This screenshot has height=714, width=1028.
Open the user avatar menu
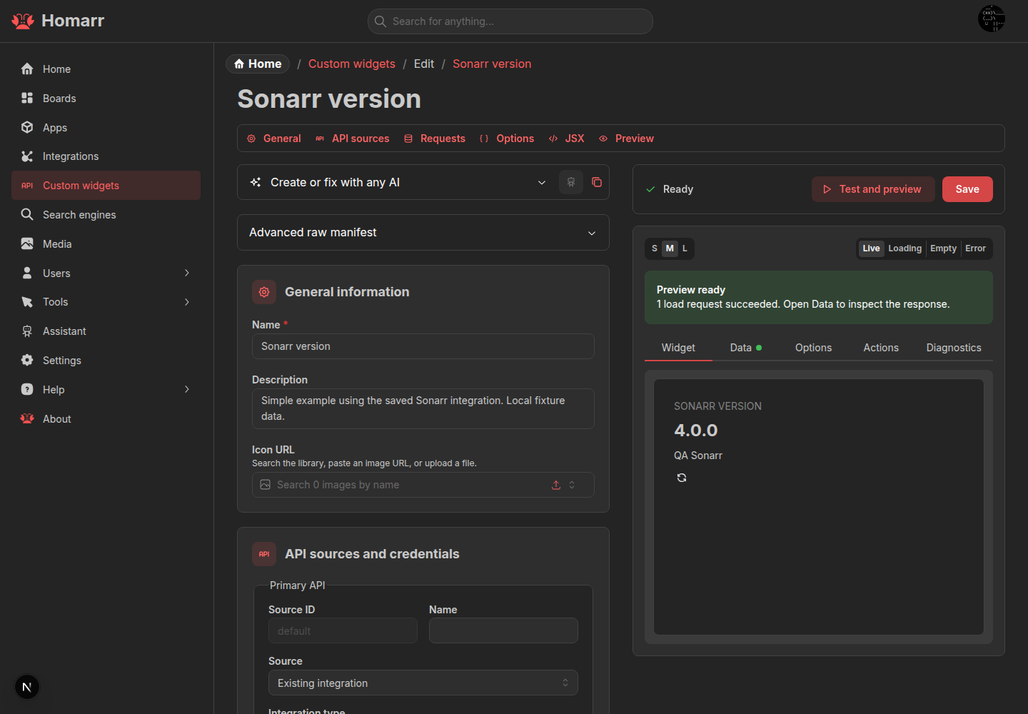click(992, 19)
